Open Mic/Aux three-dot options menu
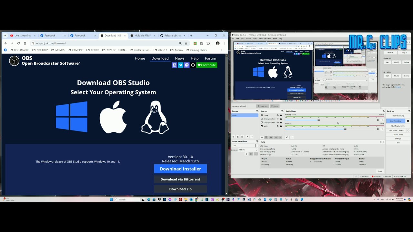The image size is (413, 232). (x=382, y=129)
